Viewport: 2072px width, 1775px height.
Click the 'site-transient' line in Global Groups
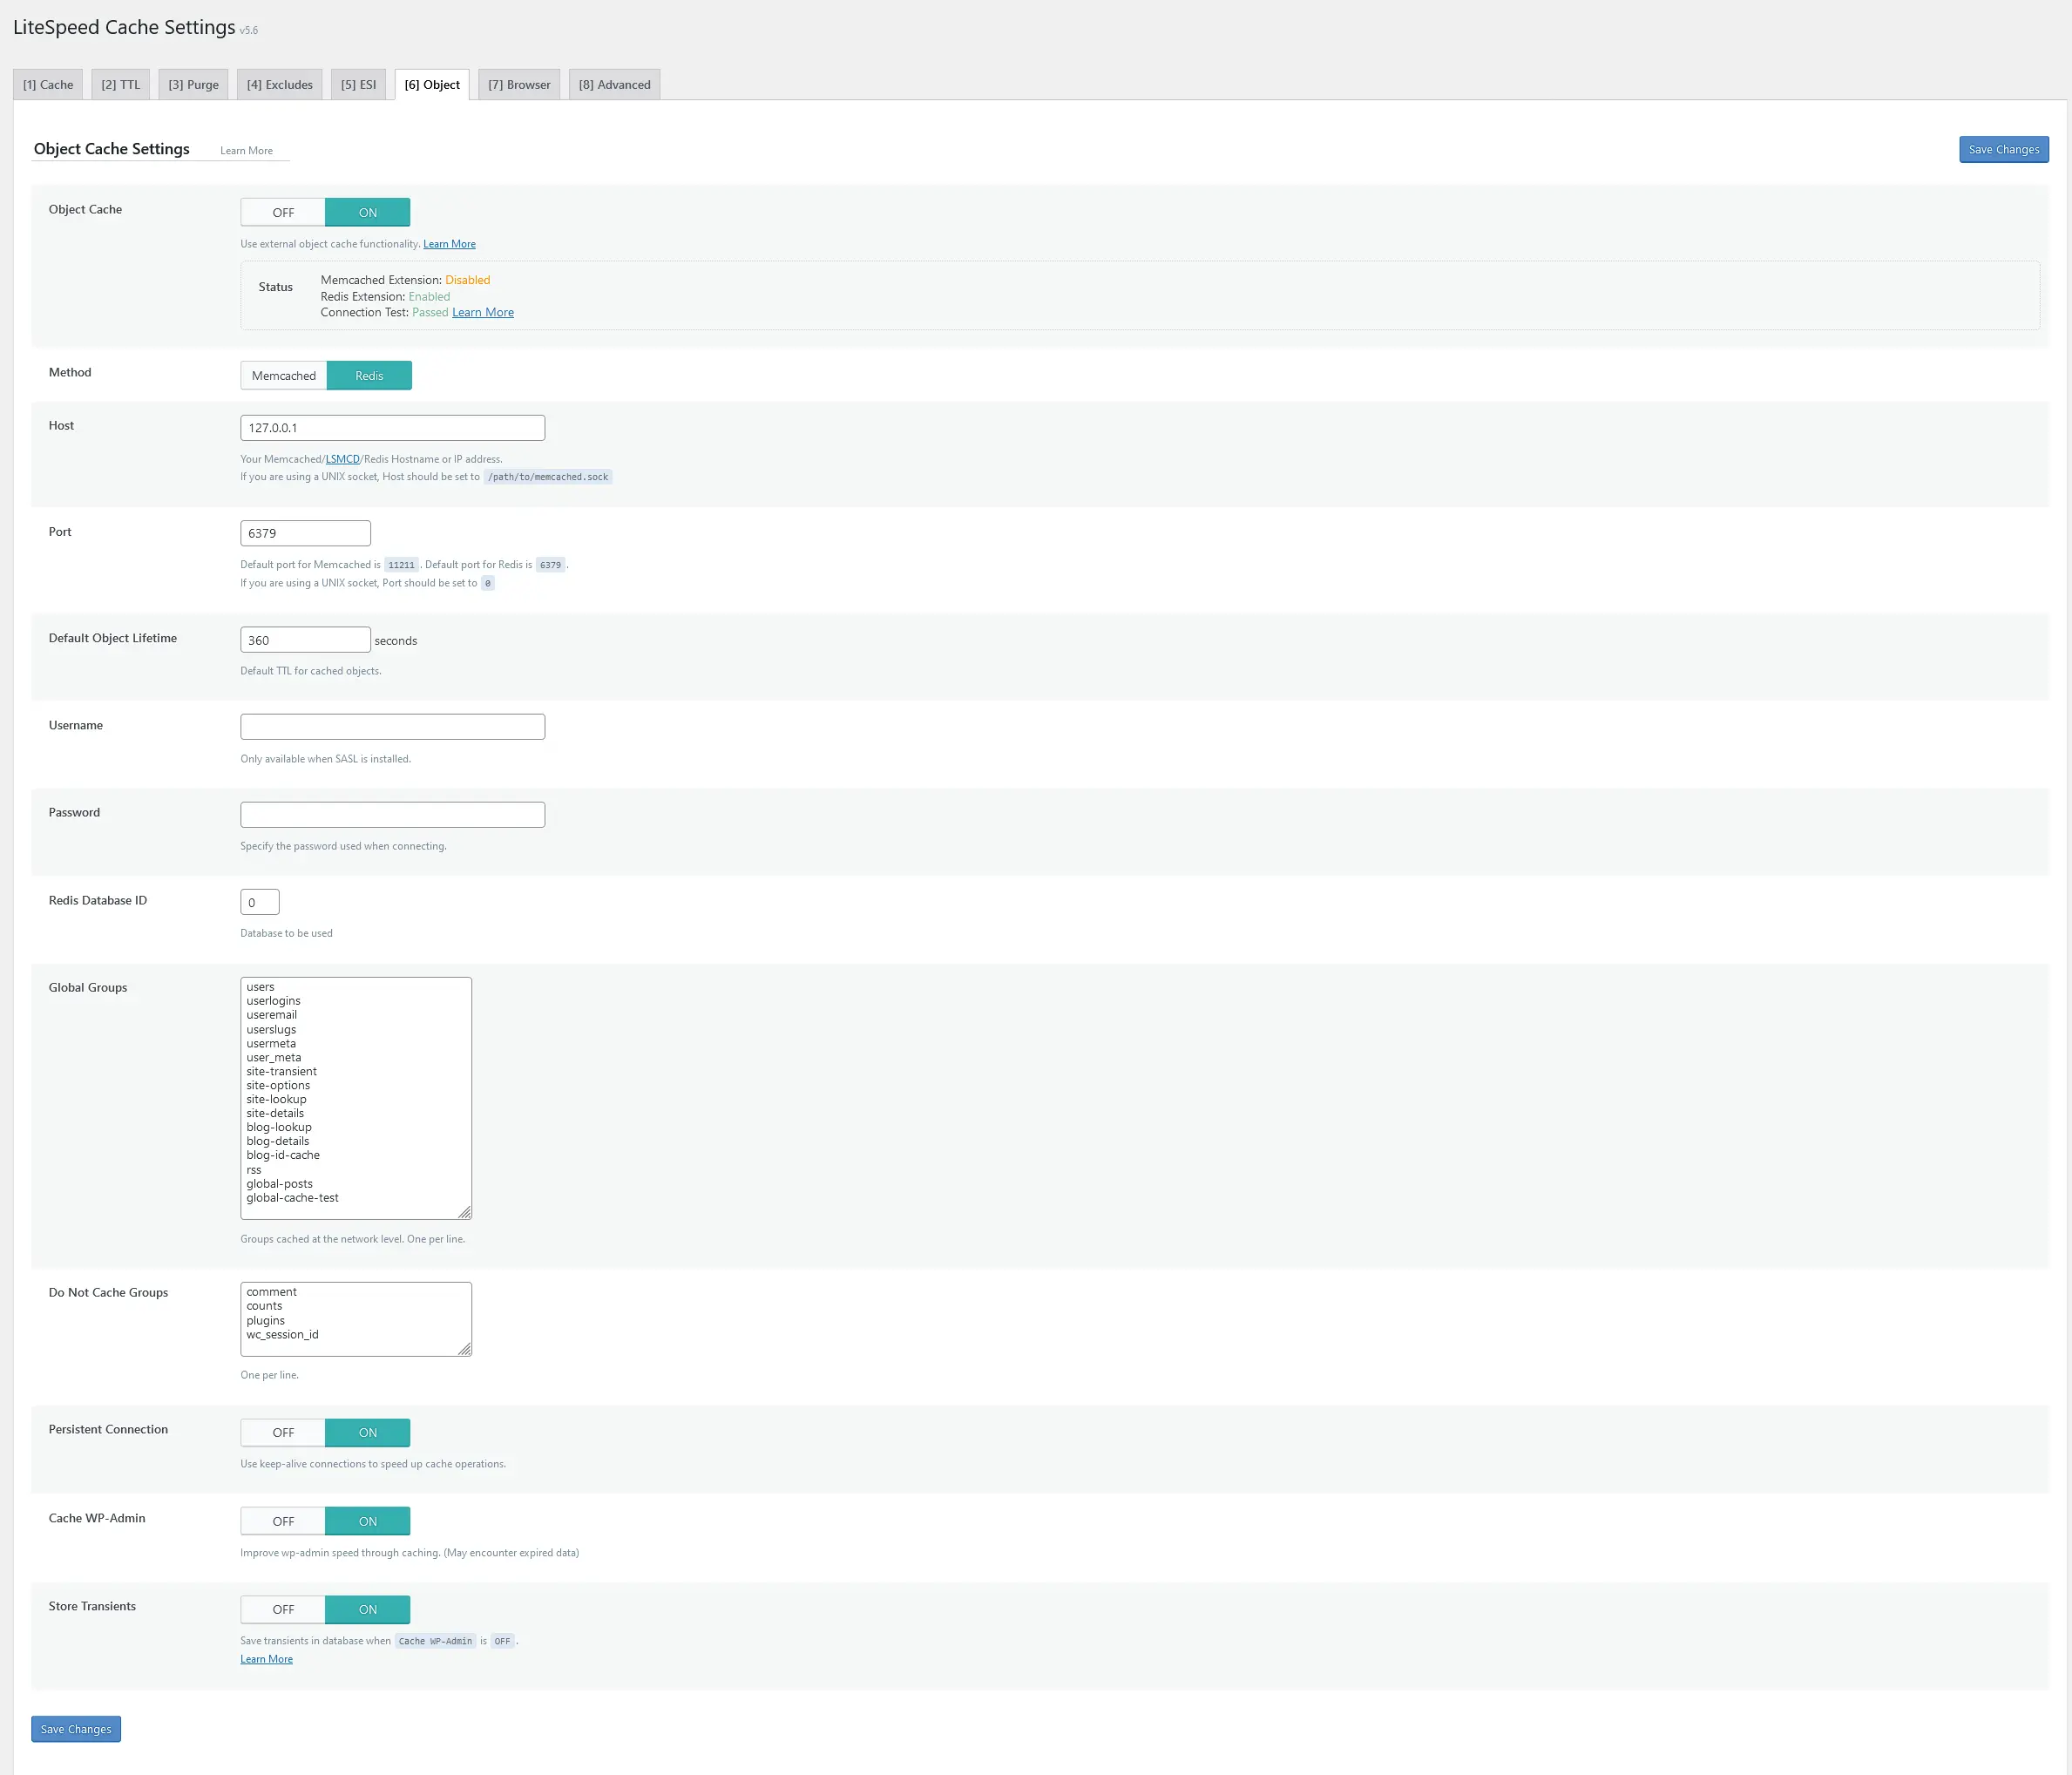click(281, 1071)
